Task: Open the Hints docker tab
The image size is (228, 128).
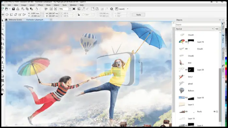Action: (223, 26)
